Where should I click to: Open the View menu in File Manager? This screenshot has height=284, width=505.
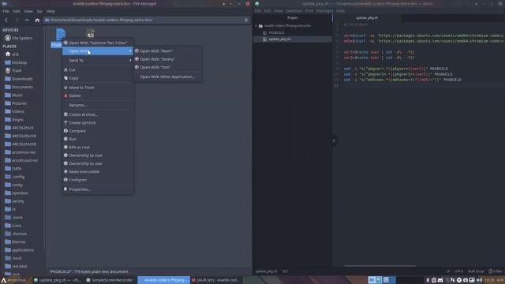pyautogui.click(x=28, y=11)
